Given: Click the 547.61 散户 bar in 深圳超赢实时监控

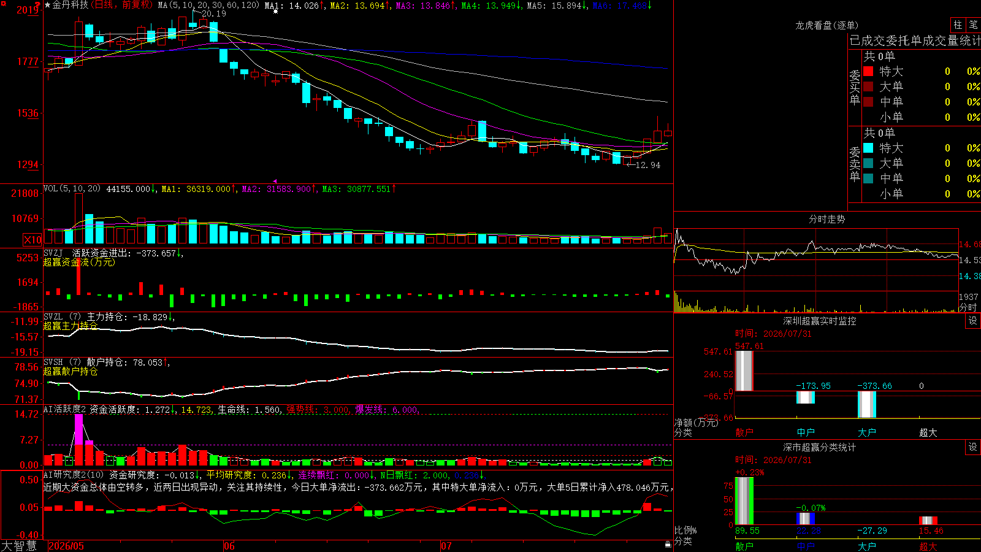Looking at the screenshot, I should 744,370.
